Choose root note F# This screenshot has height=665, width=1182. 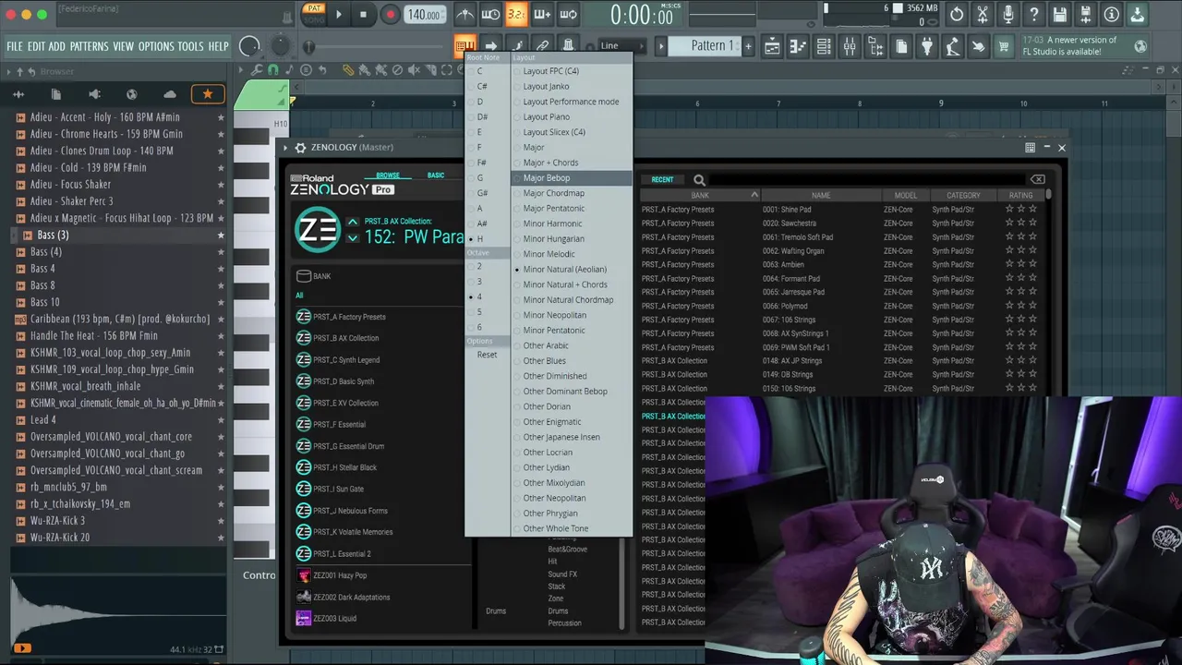(482, 163)
